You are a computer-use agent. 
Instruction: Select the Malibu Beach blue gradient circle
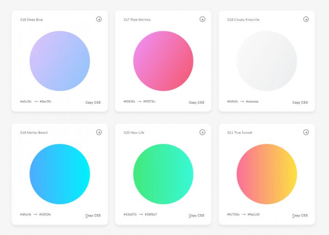[60, 174]
